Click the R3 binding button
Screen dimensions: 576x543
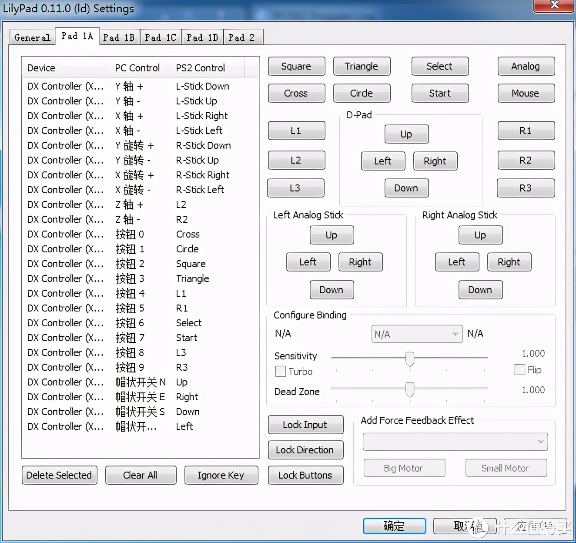tap(525, 188)
